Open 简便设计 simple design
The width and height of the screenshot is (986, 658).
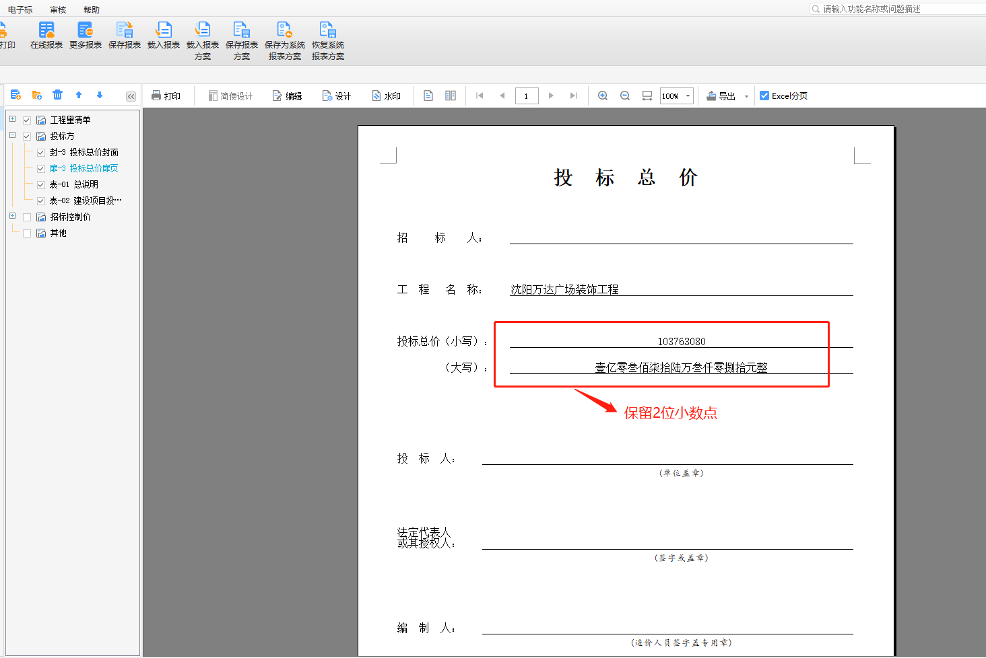click(x=230, y=96)
